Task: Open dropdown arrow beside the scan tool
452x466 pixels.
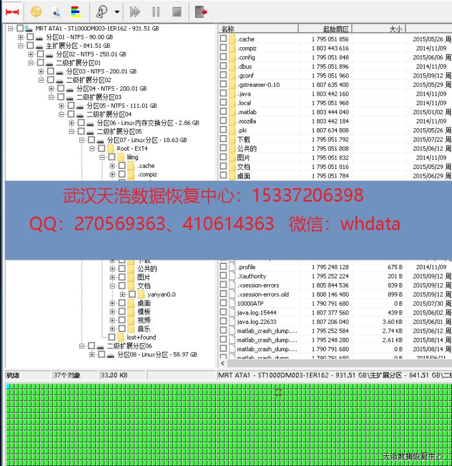Action: tap(117, 12)
